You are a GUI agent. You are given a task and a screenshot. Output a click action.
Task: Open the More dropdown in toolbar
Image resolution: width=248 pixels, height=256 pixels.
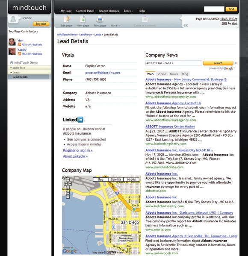(x=115, y=26)
